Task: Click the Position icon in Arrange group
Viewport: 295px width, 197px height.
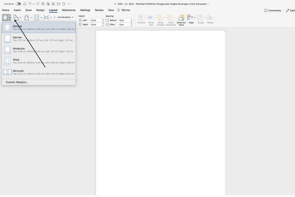Action: click(140, 17)
